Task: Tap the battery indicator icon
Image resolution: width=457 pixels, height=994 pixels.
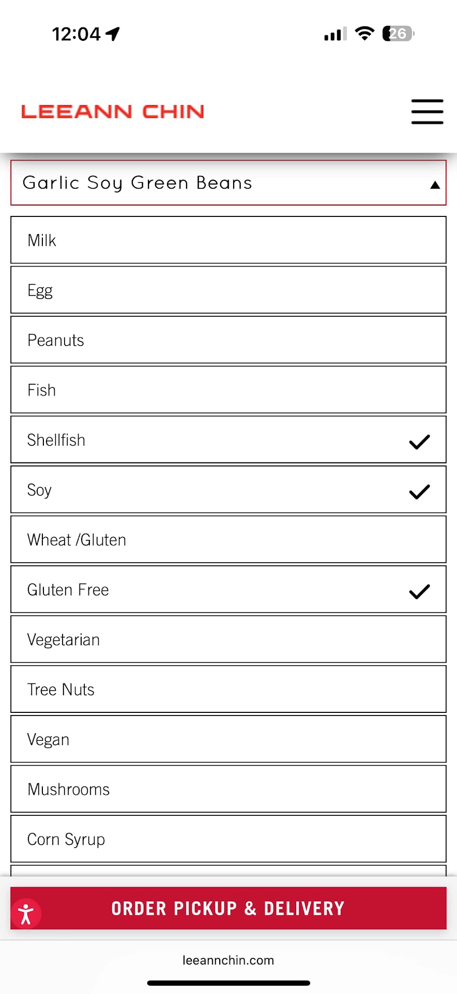Action: point(398,34)
